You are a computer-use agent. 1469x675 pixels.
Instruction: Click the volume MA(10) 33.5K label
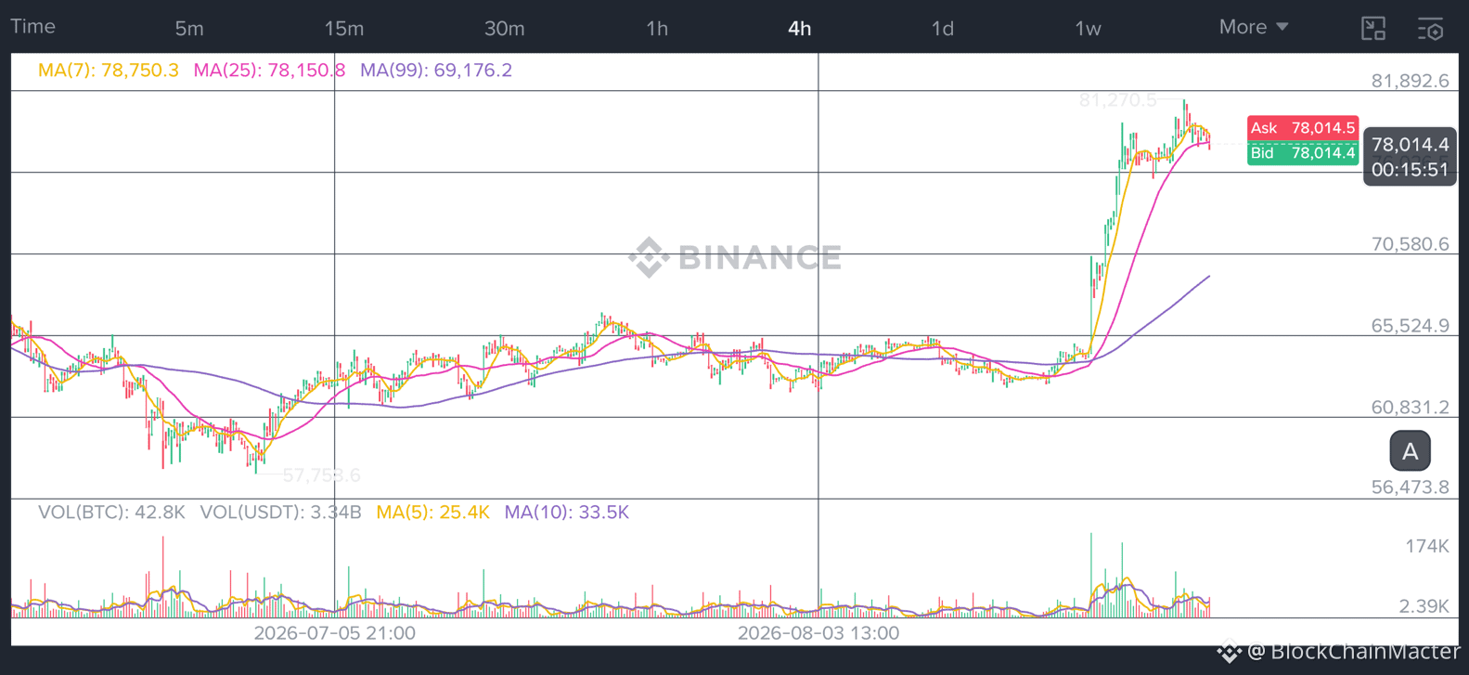pos(566,513)
